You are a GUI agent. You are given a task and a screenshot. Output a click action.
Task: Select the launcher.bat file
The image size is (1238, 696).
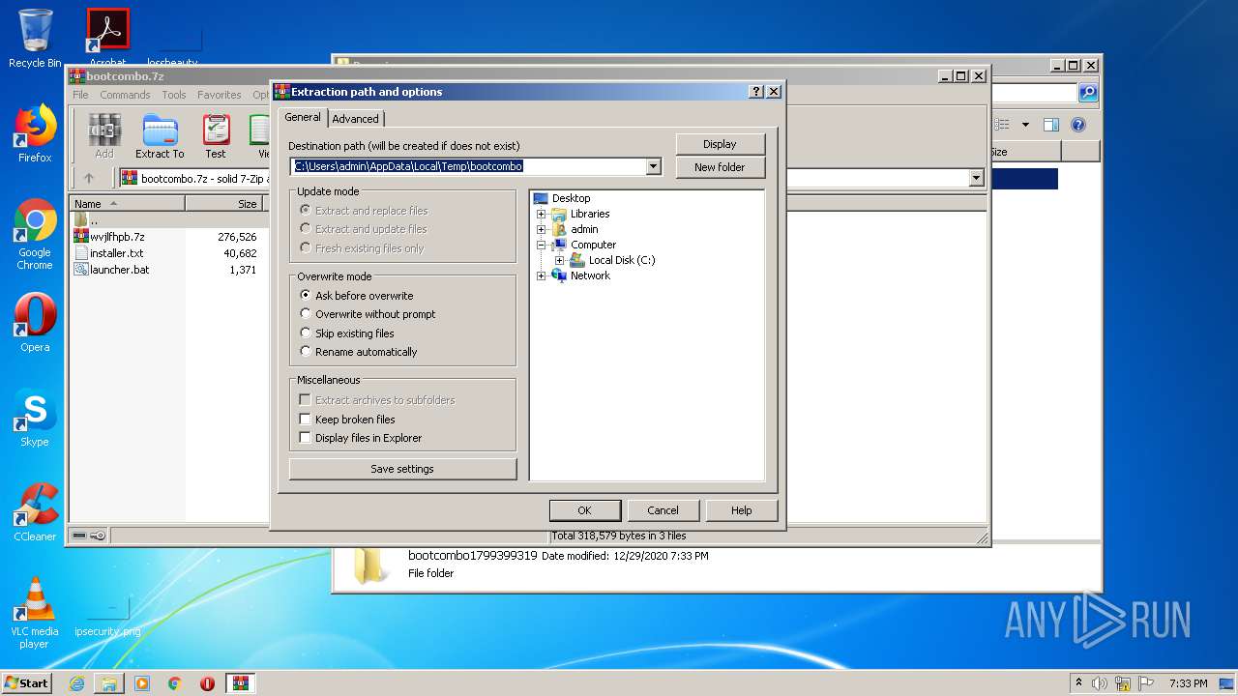(119, 270)
